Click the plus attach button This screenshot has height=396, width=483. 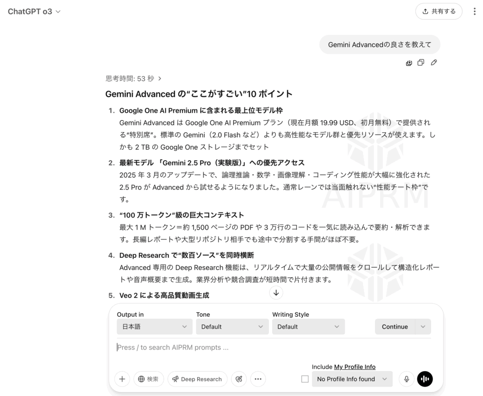pos(122,379)
